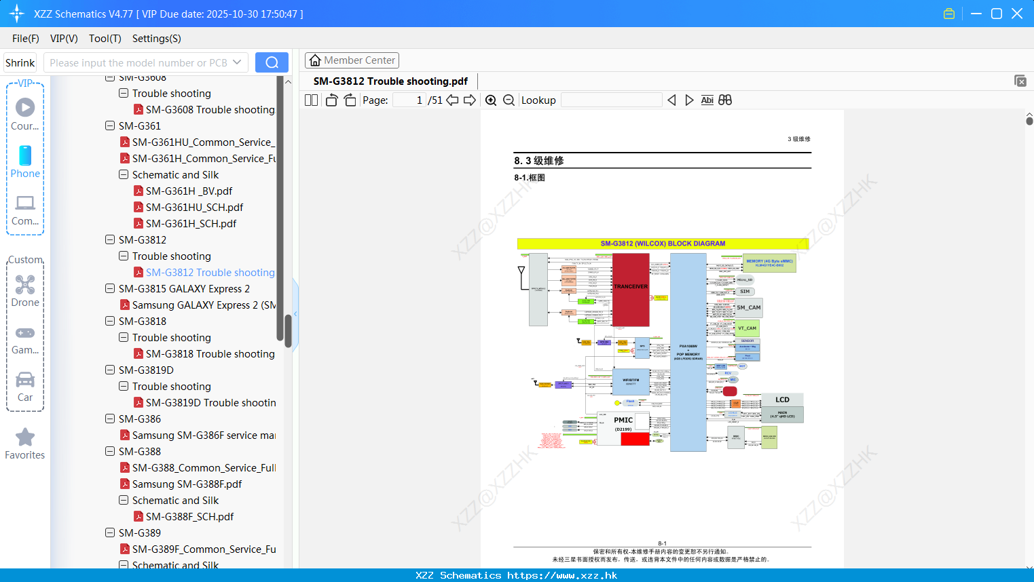
Task: Open the Car category
Action: point(25,387)
